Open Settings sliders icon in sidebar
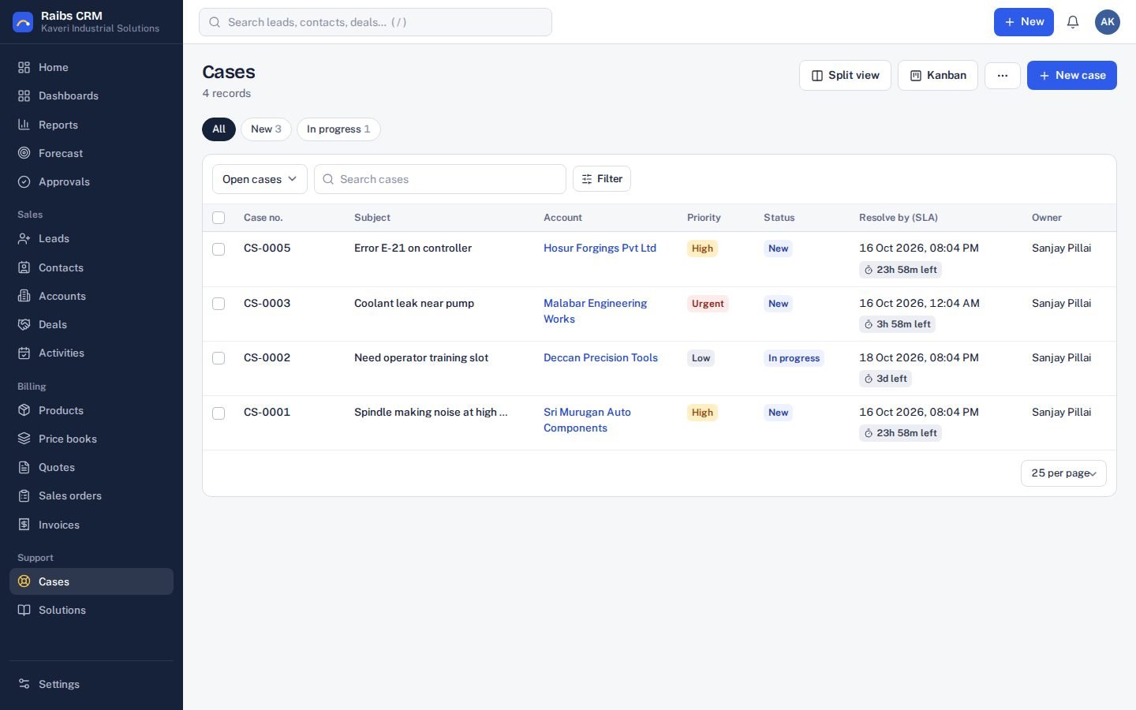1136x710 pixels. (x=24, y=684)
